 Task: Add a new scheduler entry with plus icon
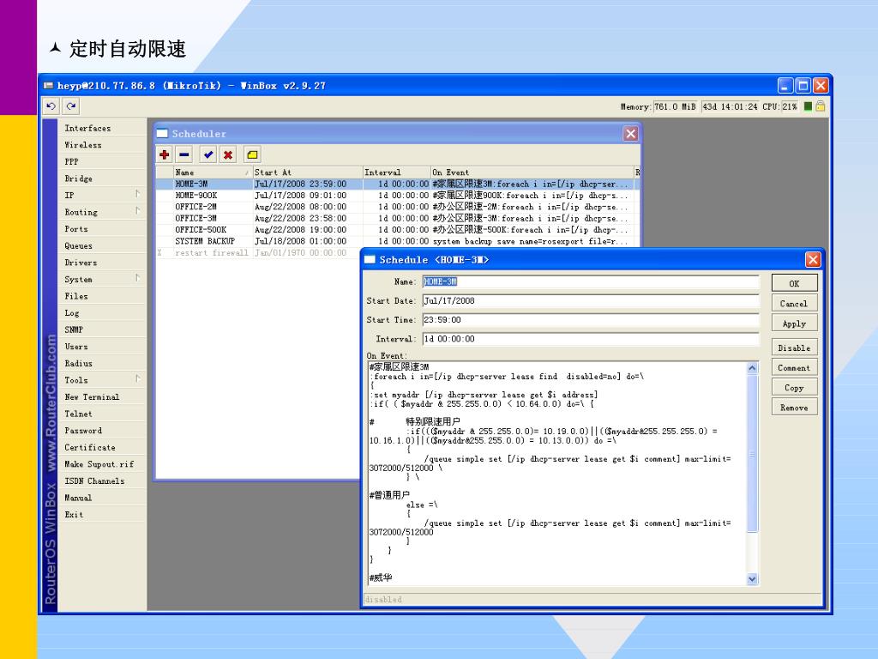click(x=164, y=154)
